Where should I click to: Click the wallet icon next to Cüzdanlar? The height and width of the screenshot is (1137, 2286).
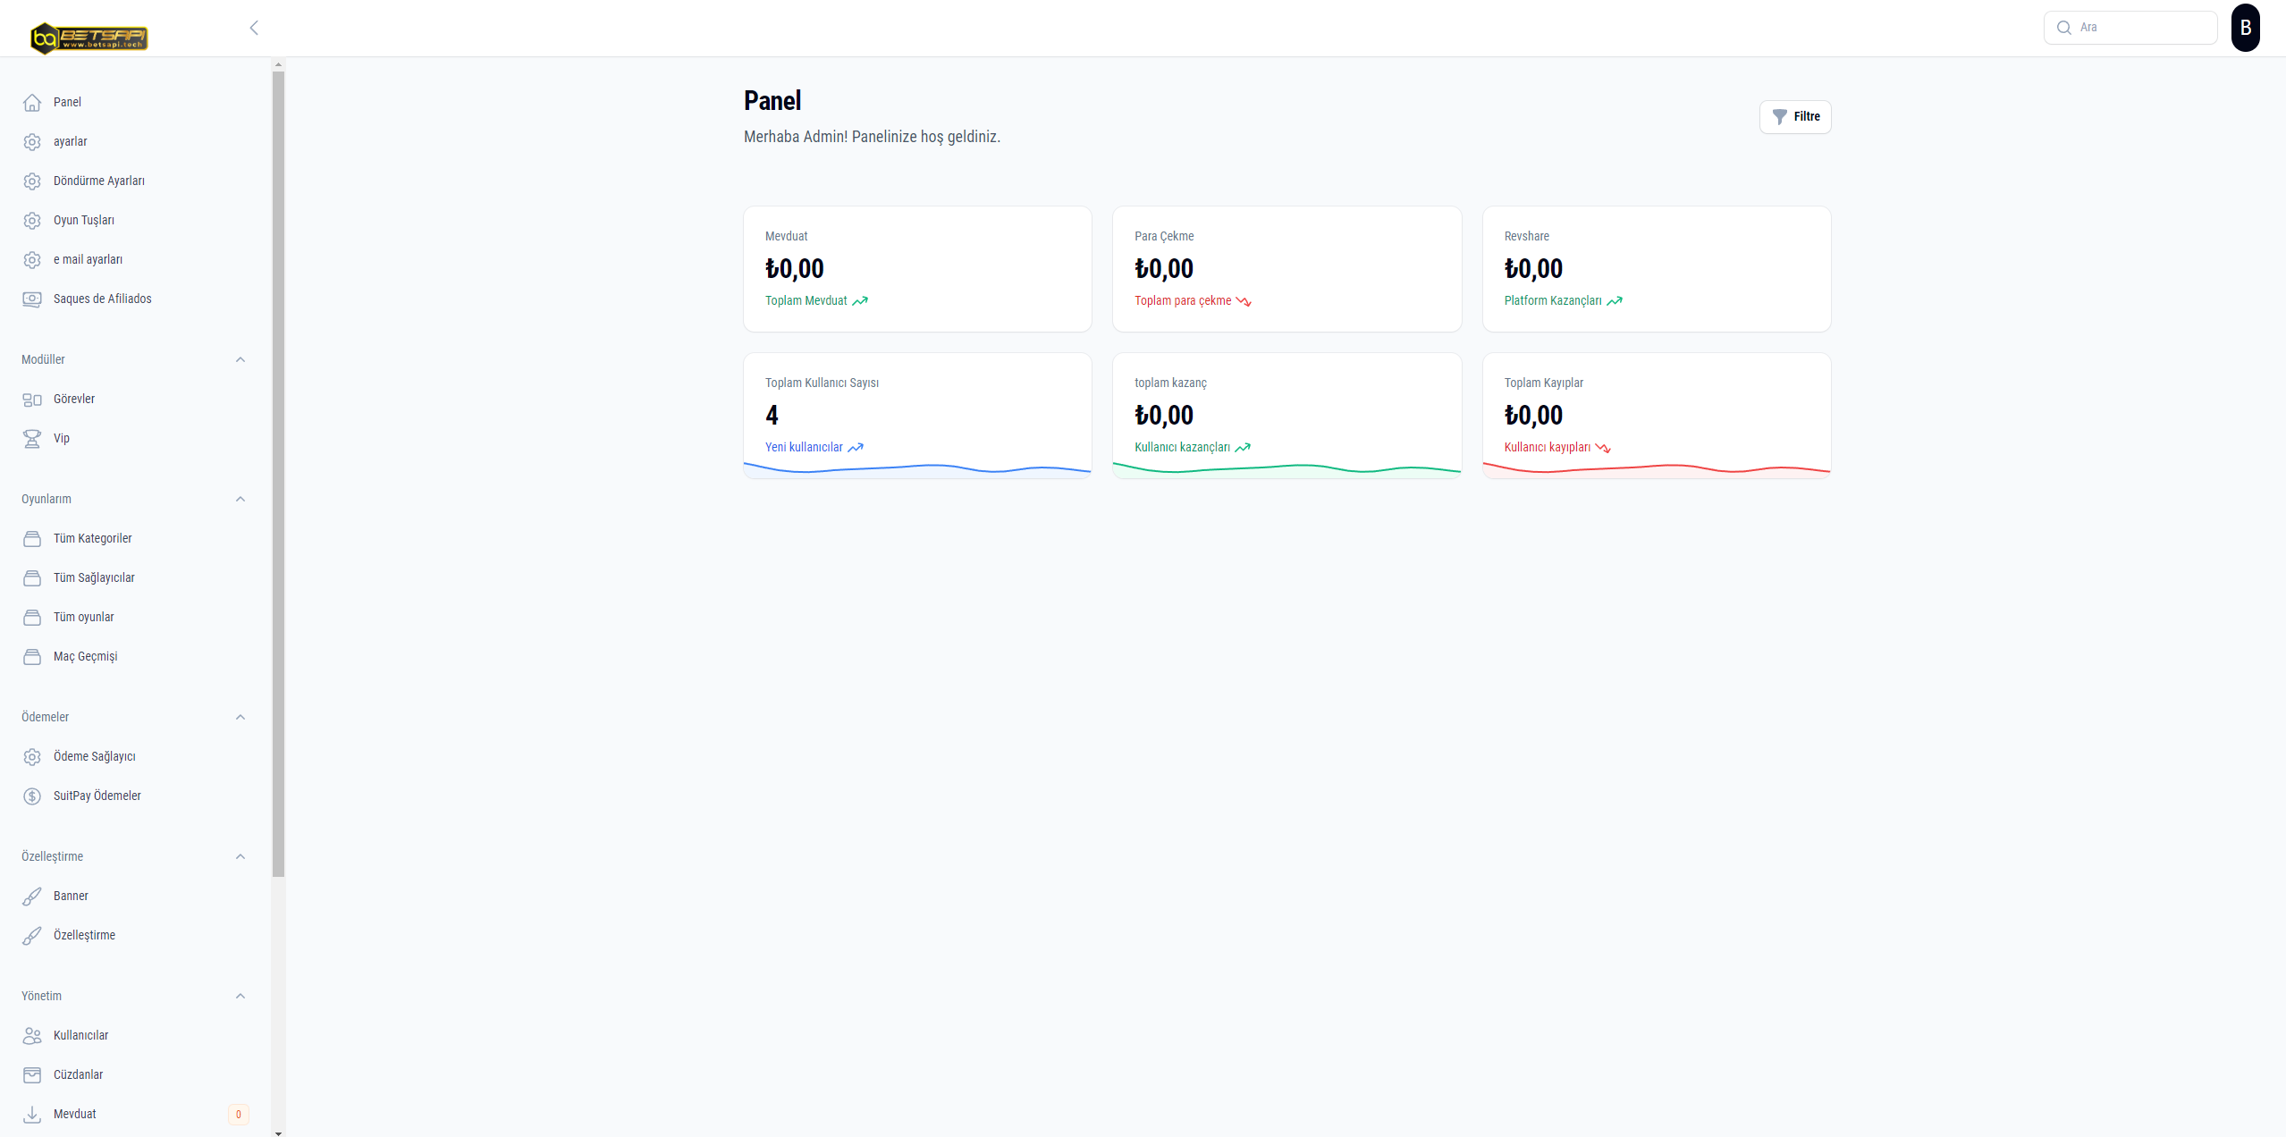[32, 1075]
